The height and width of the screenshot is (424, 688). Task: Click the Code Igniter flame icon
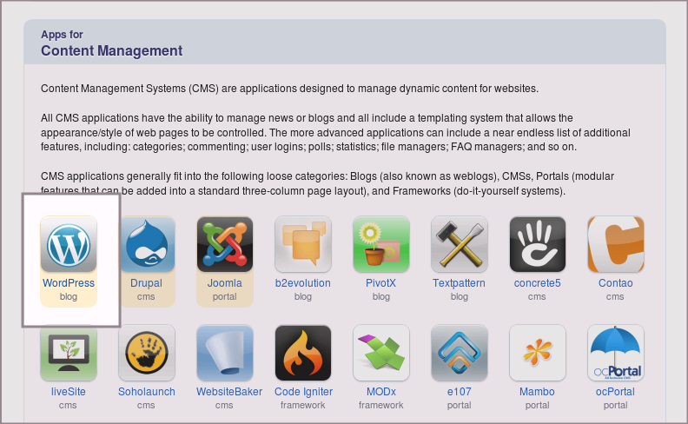[x=303, y=353]
